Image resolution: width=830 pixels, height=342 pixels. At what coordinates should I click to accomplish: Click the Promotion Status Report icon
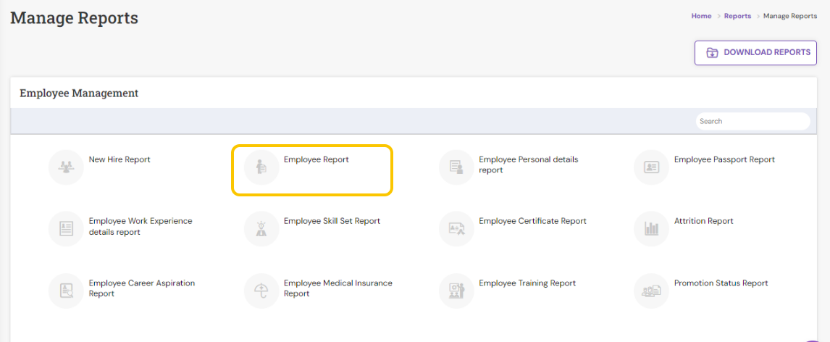click(x=651, y=291)
